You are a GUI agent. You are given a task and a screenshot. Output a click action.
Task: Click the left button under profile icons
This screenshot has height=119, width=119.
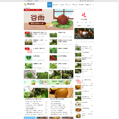coord(79,26)
